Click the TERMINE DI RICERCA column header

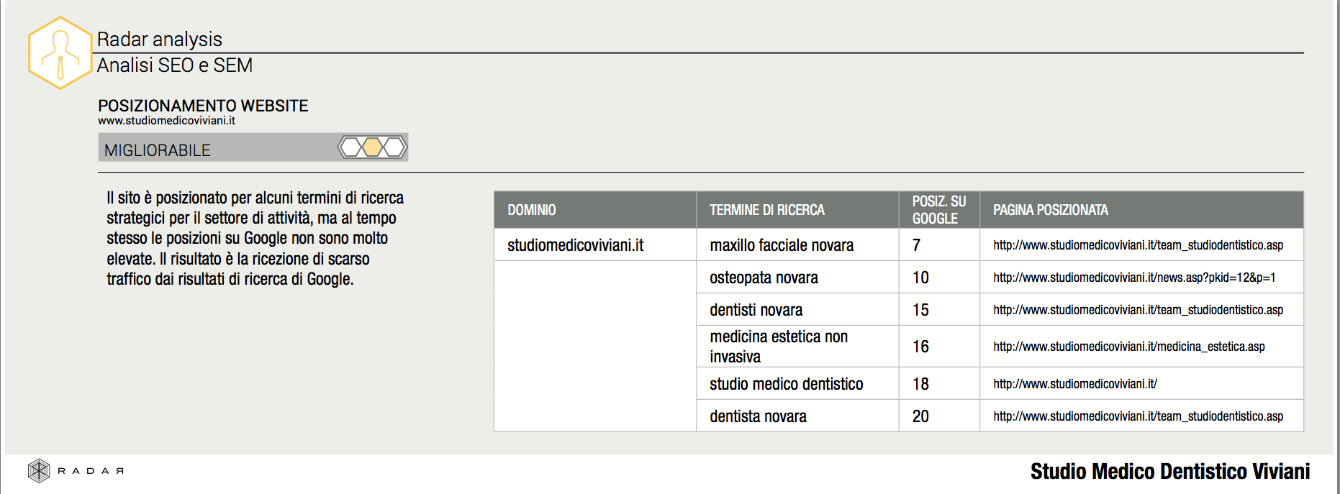(x=766, y=210)
